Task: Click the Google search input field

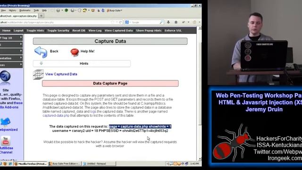Action: (x=145, y=22)
